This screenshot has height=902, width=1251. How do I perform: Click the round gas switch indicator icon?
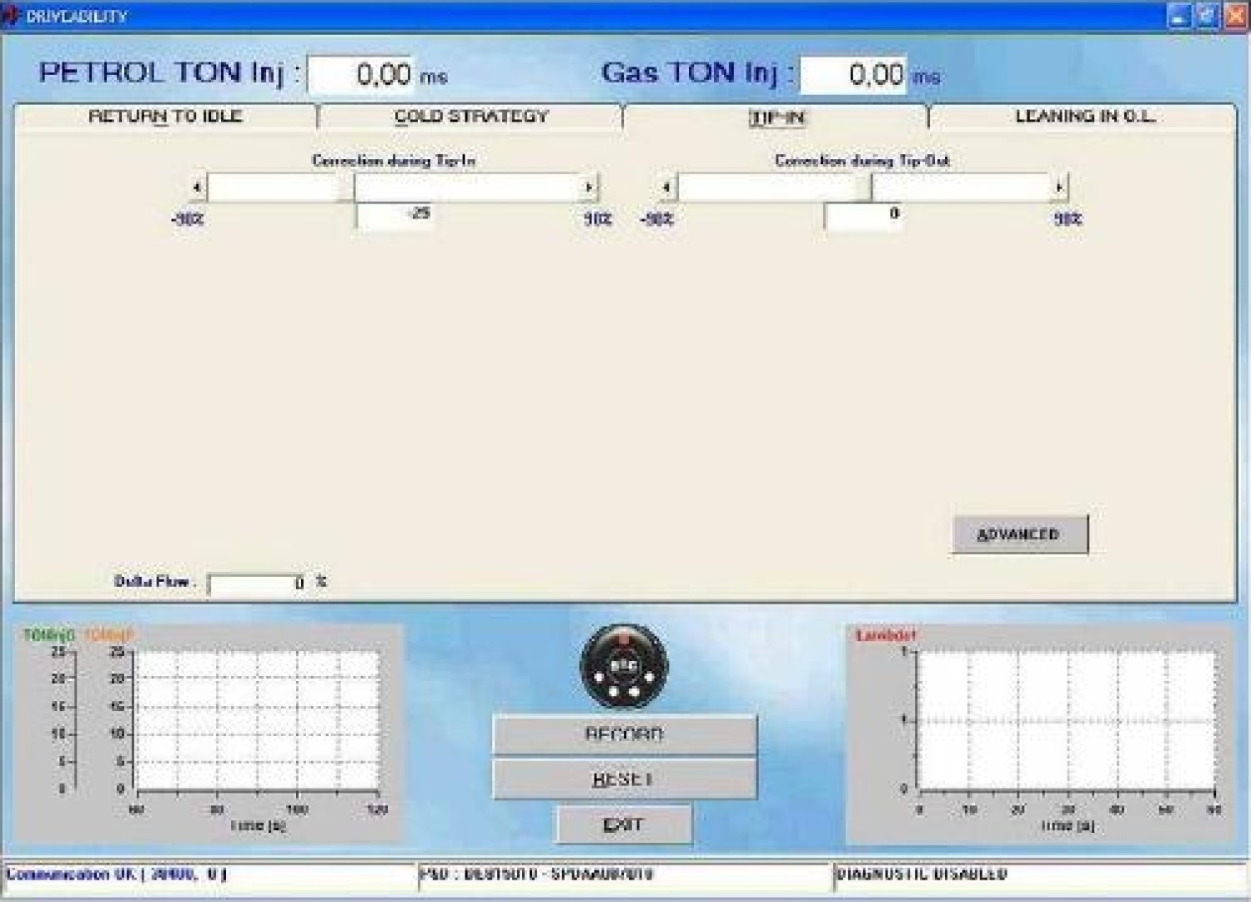pos(624,667)
